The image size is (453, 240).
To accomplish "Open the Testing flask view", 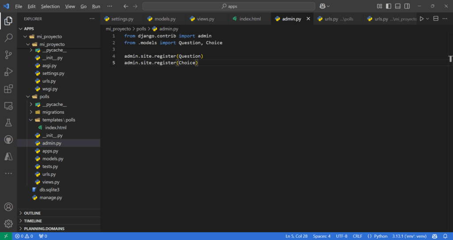I will 8,123.
